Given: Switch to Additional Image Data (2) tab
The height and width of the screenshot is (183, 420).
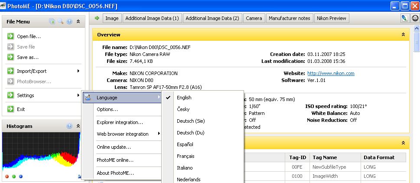Looking at the screenshot, I should click(212, 18).
